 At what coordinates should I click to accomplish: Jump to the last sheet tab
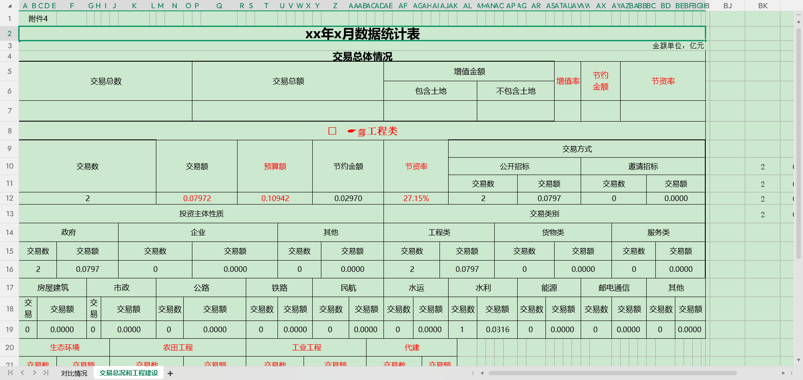coord(46,373)
